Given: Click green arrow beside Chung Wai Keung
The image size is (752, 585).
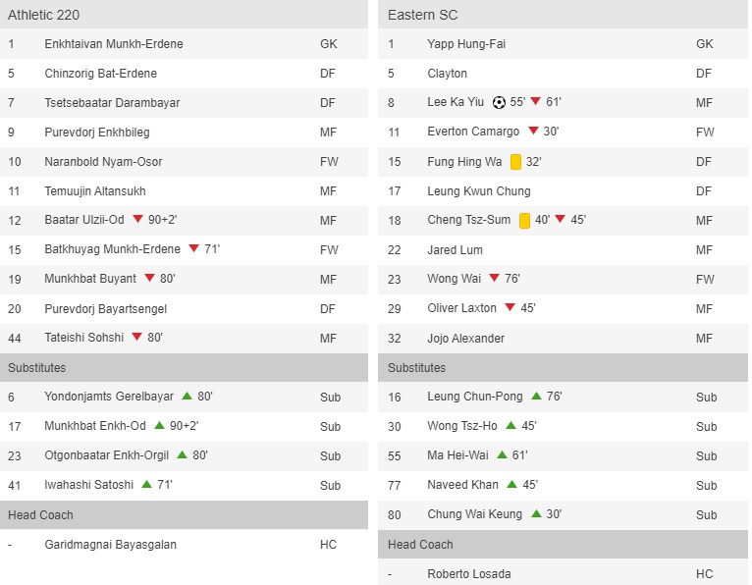Looking at the screenshot, I should coord(536,514).
